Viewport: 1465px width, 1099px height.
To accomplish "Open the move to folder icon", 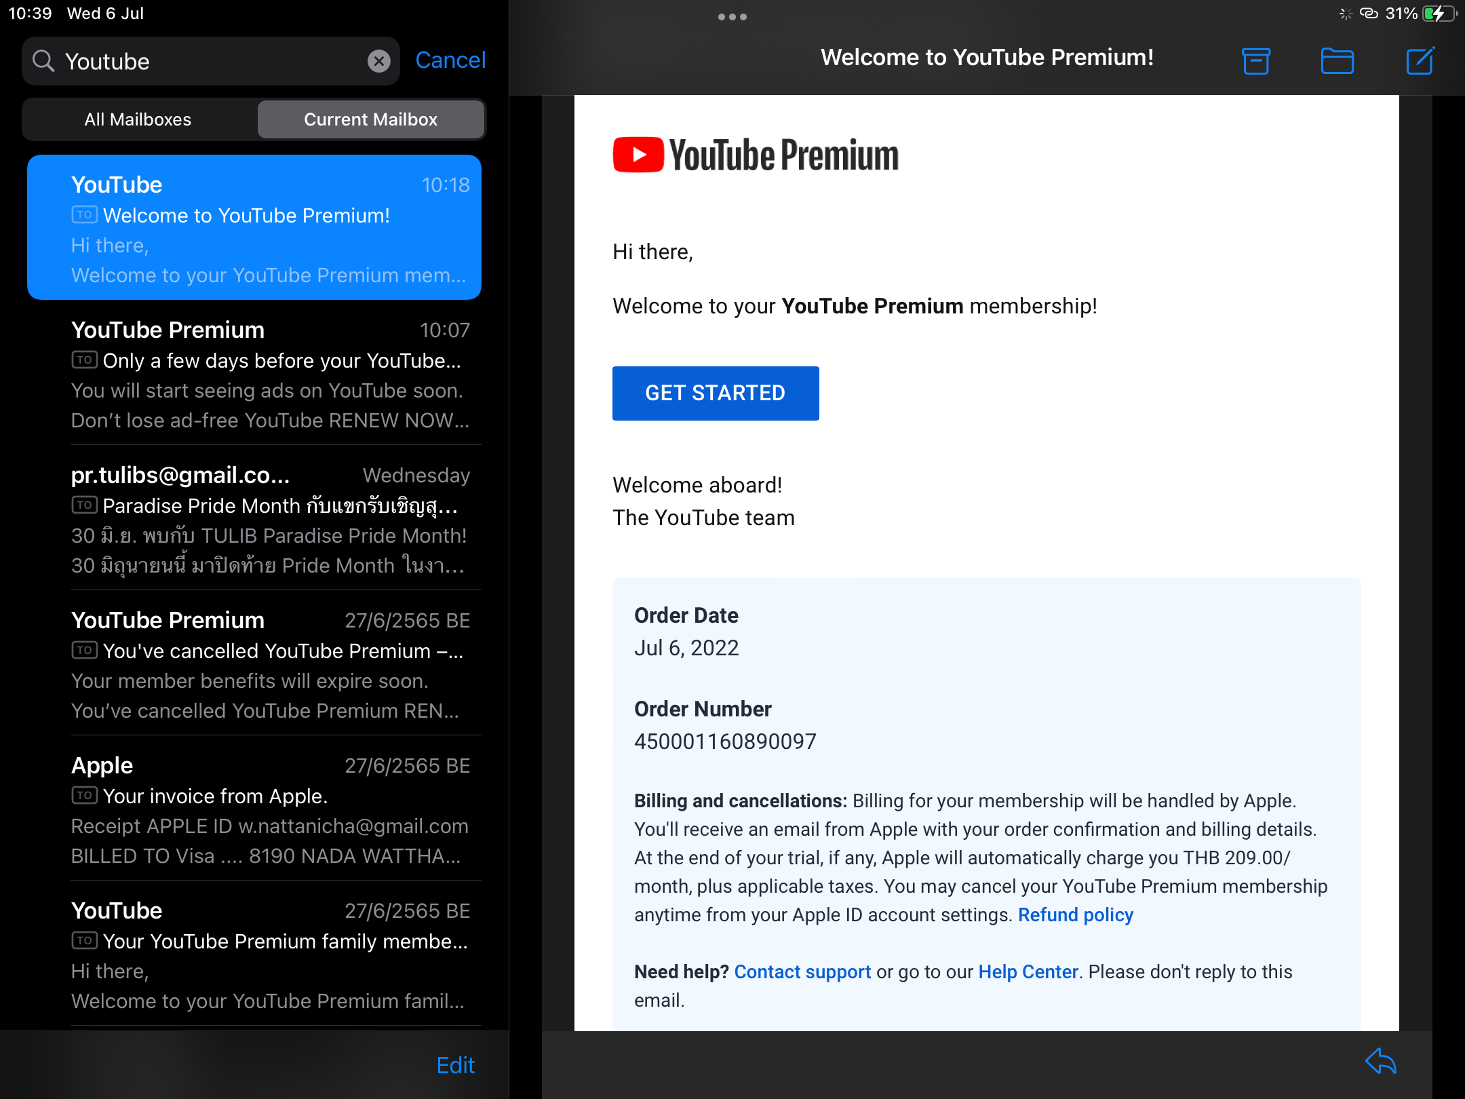I will (1337, 61).
